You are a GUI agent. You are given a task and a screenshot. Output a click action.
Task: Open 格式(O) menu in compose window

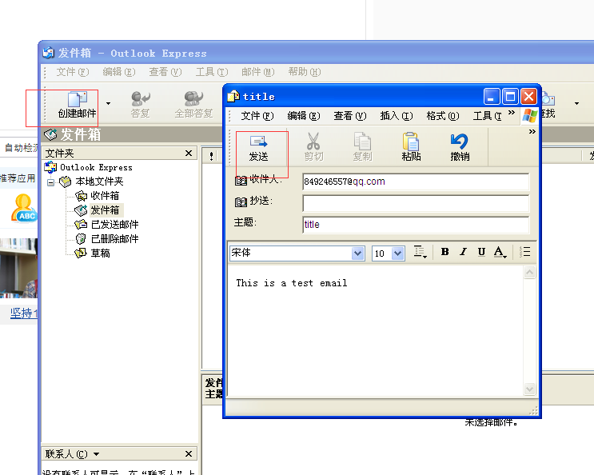tap(442, 115)
